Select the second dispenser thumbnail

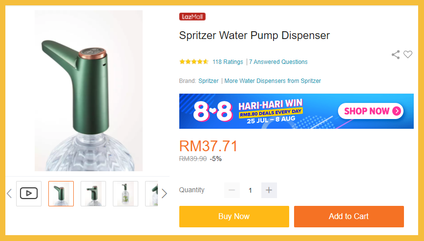(x=93, y=194)
